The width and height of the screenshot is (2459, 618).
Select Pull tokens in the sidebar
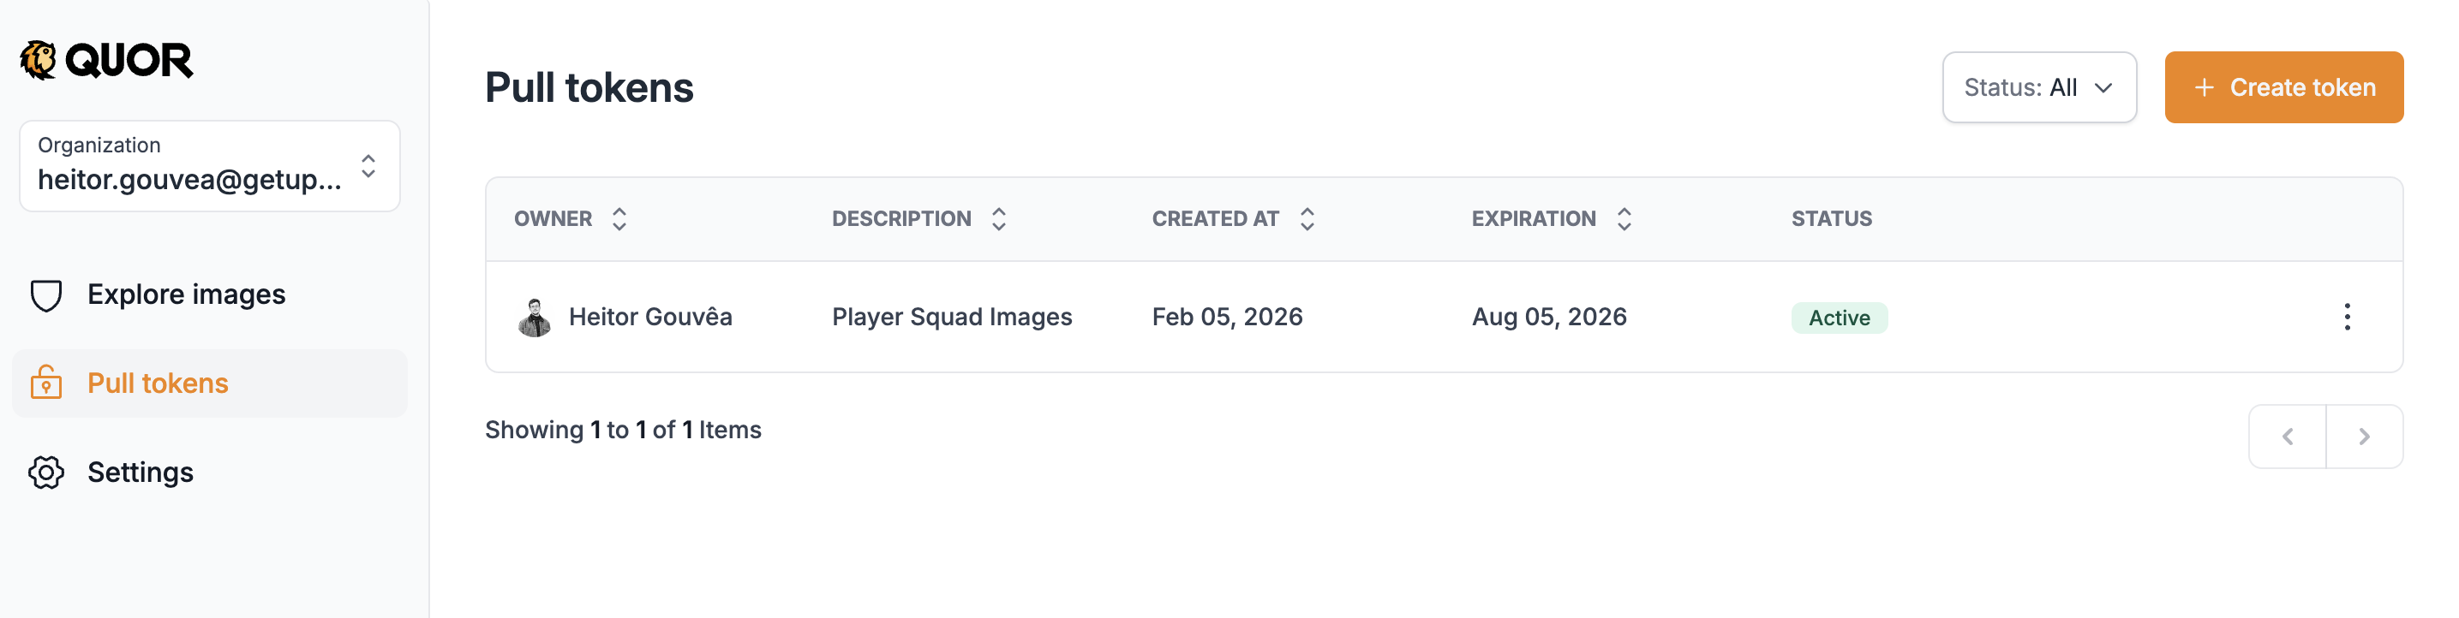tap(158, 383)
